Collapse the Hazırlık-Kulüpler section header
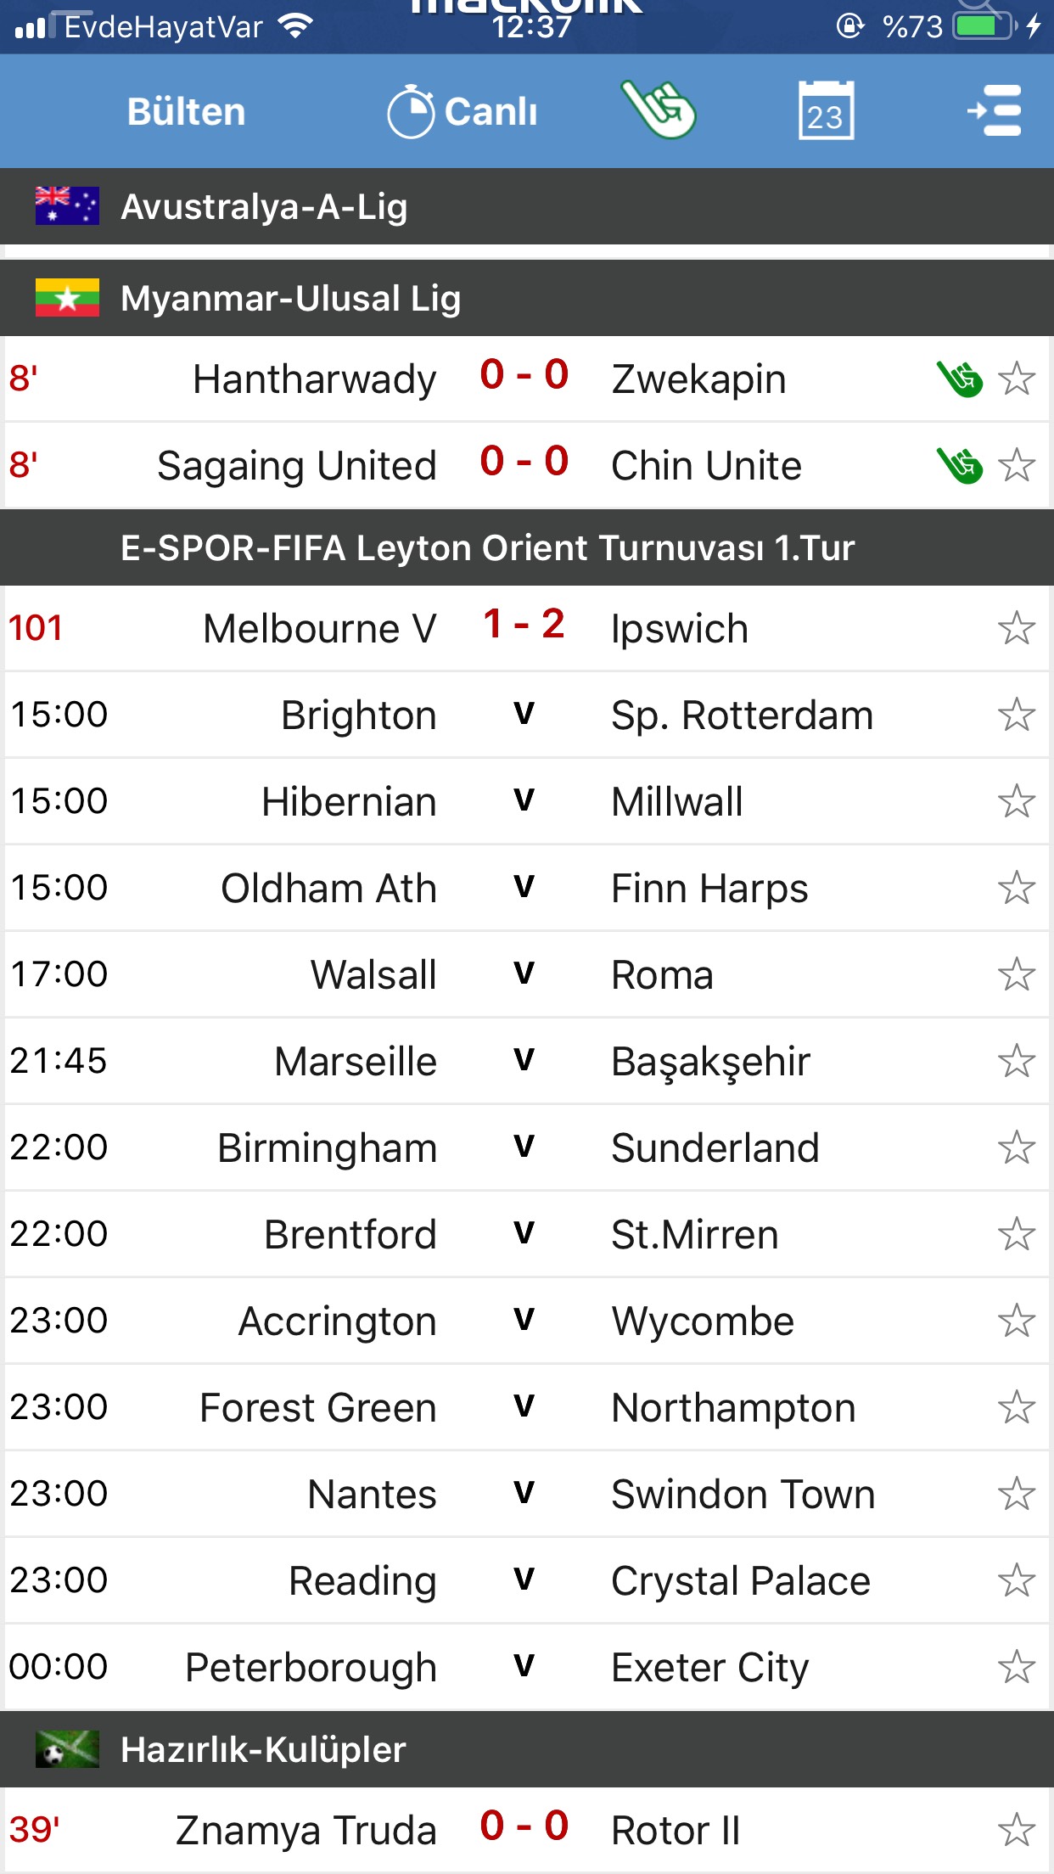Image resolution: width=1054 pixels, height=1874 pixels. (x=527, y=1749)
